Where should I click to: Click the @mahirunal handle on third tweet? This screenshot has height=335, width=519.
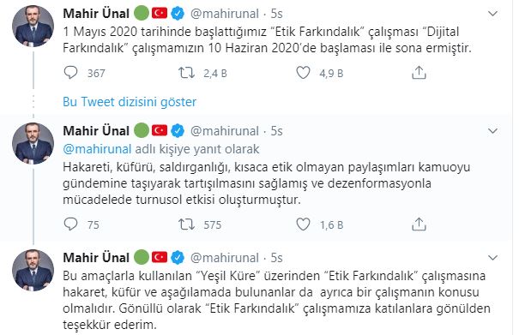(225, 258)
